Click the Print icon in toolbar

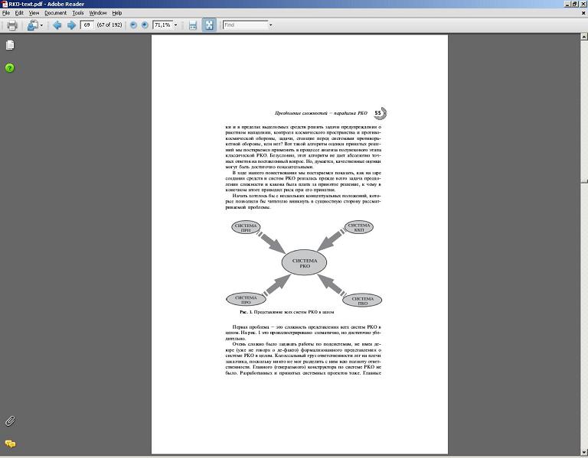click(11, 25)
